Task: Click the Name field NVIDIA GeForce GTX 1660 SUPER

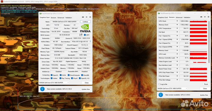Action: (x=64, y=22)
